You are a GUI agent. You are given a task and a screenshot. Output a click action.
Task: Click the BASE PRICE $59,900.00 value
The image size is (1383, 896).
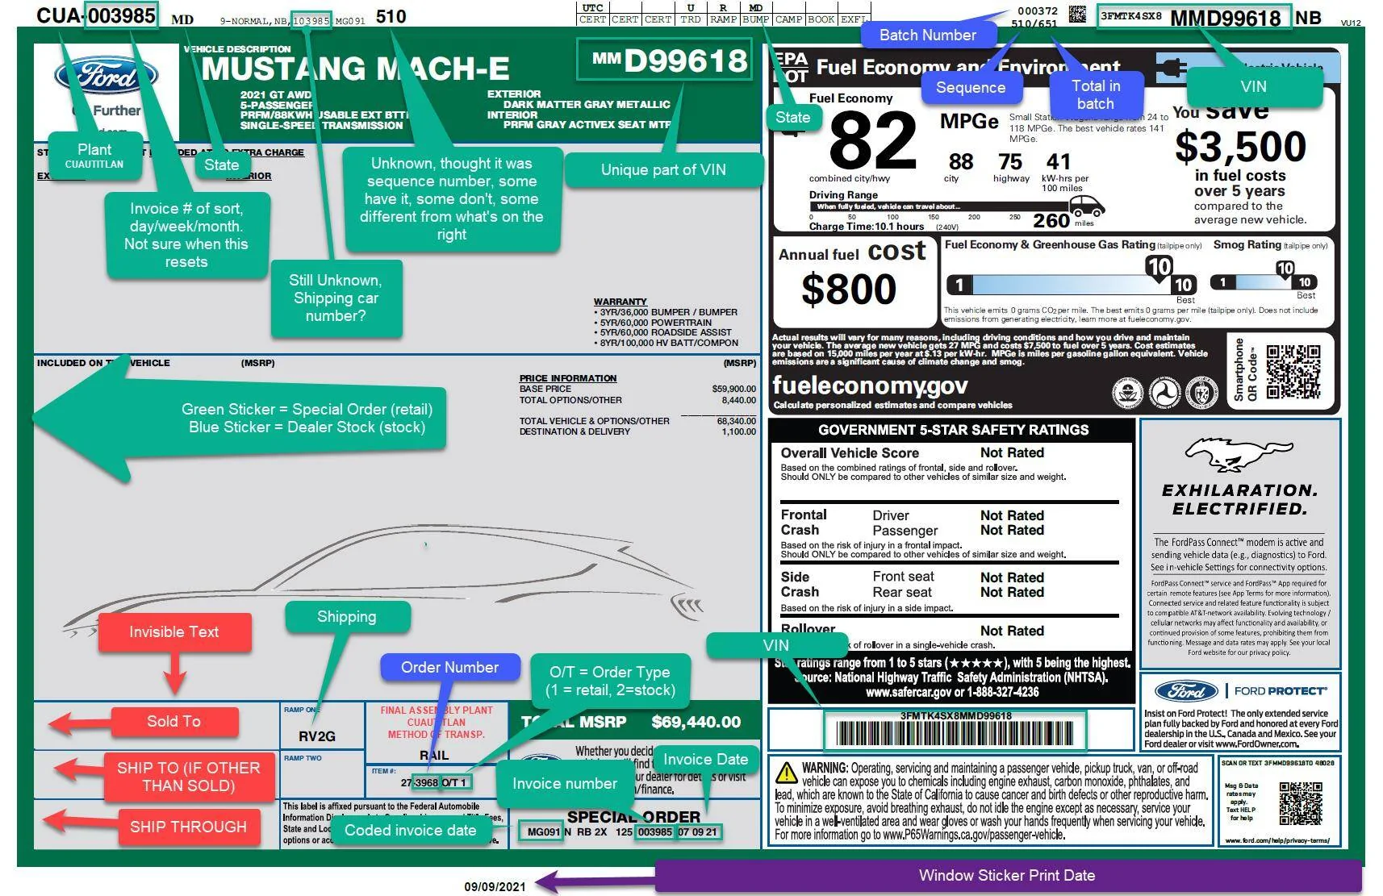[733, 389]
